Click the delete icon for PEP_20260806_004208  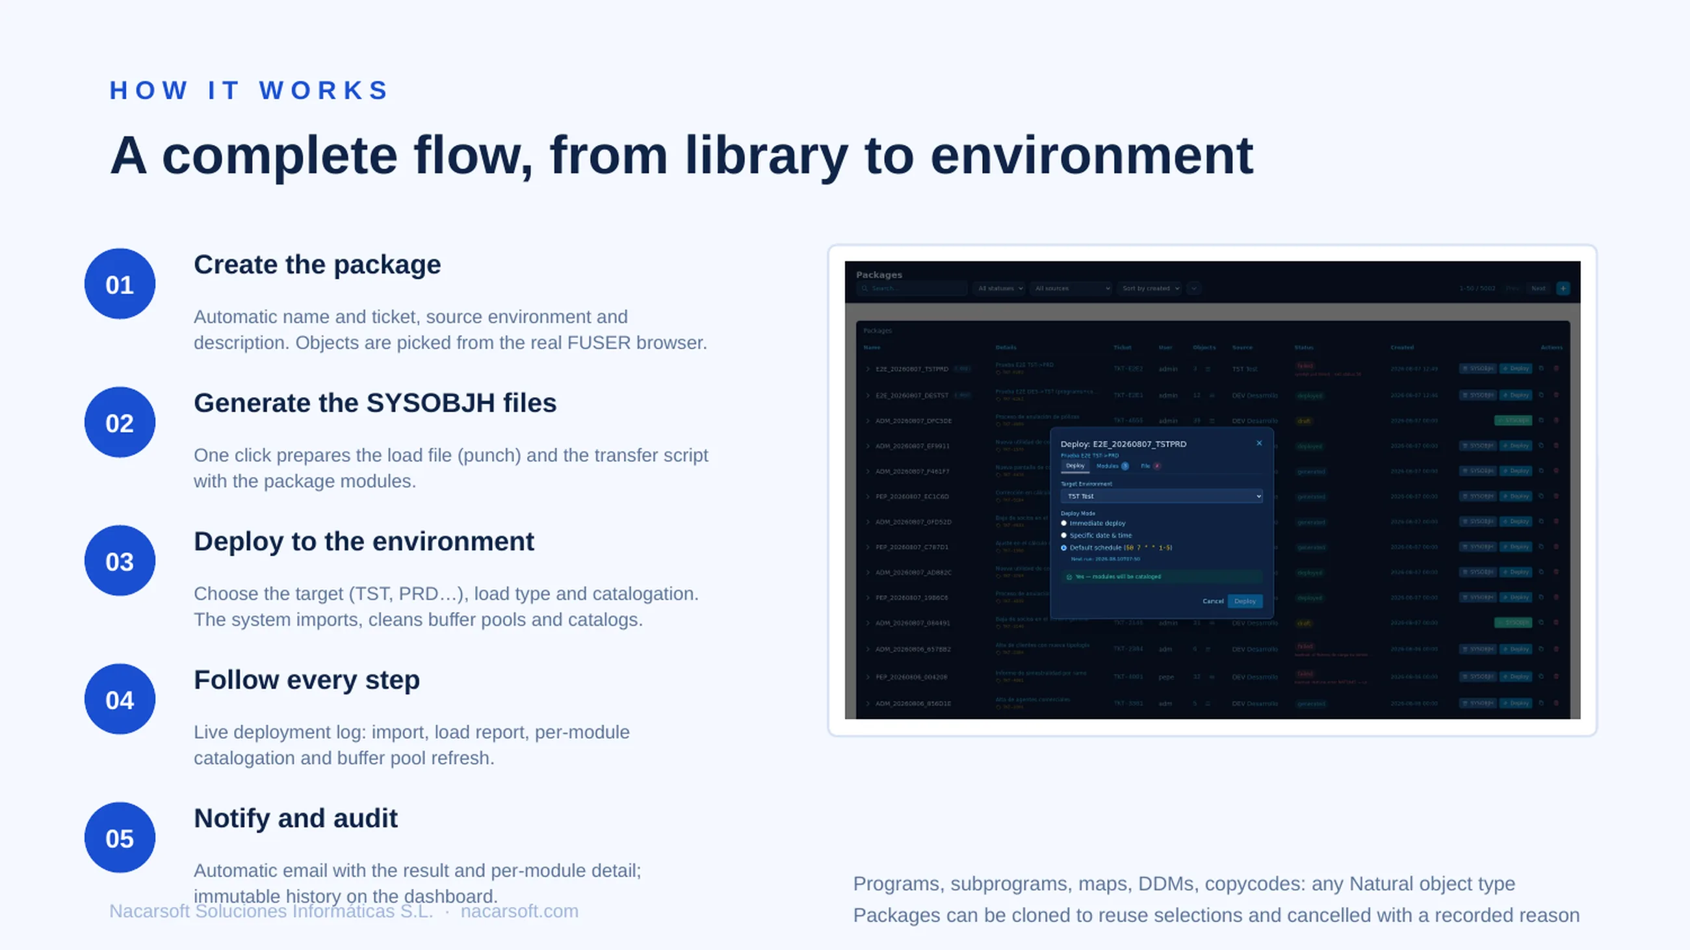1556,676
